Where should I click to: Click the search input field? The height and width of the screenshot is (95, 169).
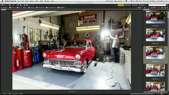(157, 5)
